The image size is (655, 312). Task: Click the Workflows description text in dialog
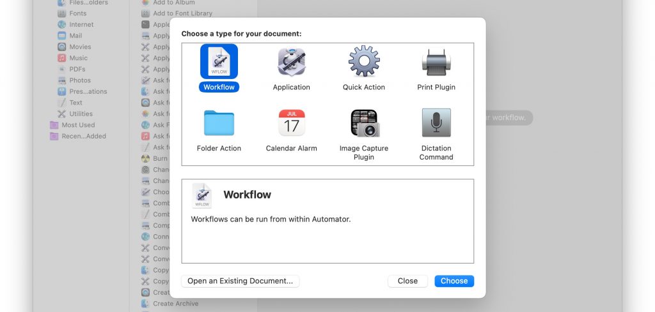pos(271,219)
